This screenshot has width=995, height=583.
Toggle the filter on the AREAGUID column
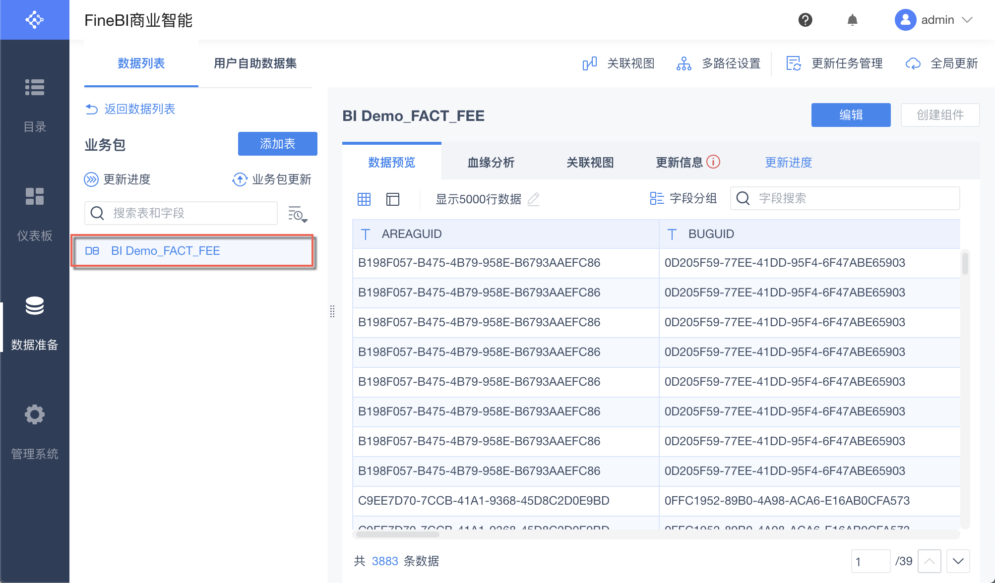(366, 234)
